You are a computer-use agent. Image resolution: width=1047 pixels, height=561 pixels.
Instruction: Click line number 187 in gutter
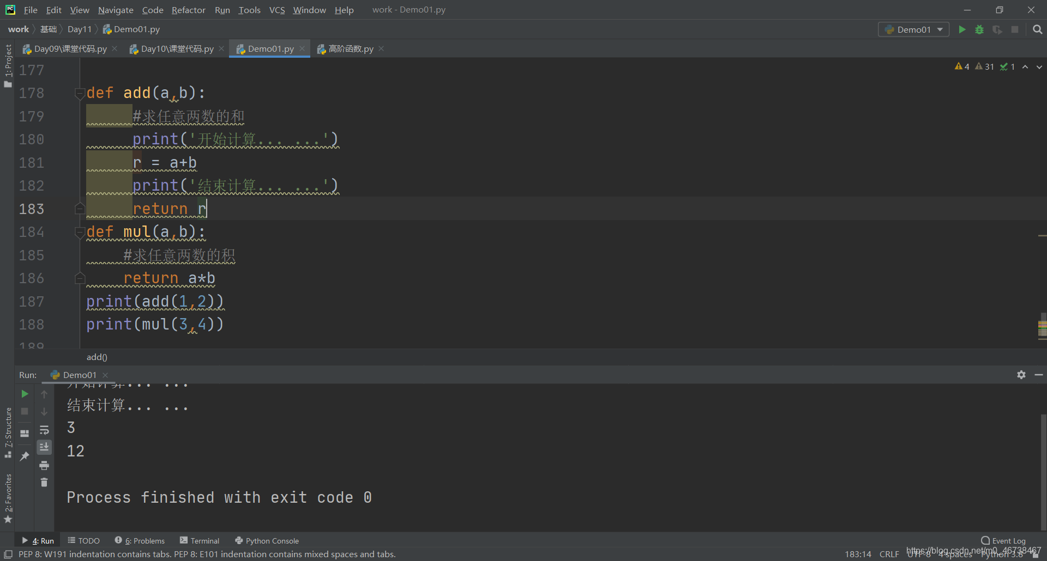[x=31, y=302]
